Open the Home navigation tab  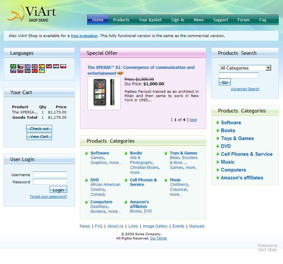tap(98, 20)
